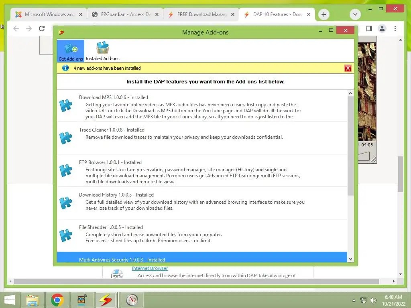The width and height of the screenshot is (411, 308).
Task: Click the File Shredder puzzle icon
Action: [65, 235]
